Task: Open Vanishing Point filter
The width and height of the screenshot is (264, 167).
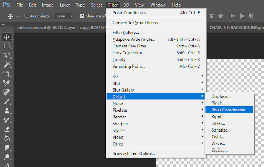Action: (156, 66)
